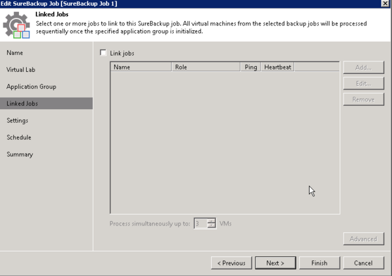Sort by the Role column header

click(206, 67)
